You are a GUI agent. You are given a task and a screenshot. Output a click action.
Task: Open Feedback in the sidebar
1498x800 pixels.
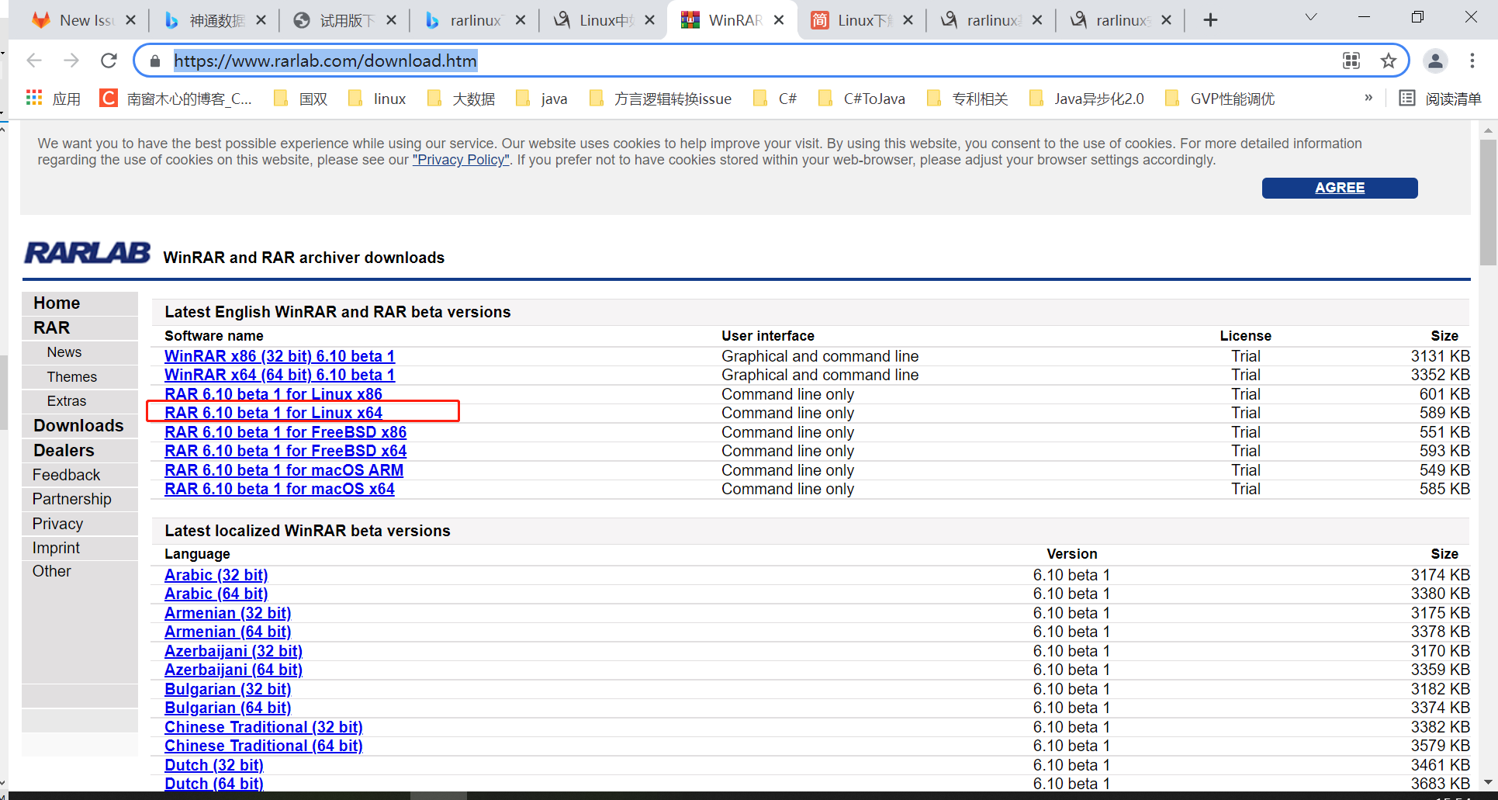click(66, 475)
